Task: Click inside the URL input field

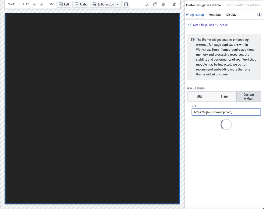Action: coord(226,112)
